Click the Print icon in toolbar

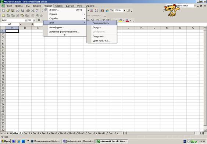[28, 10]
